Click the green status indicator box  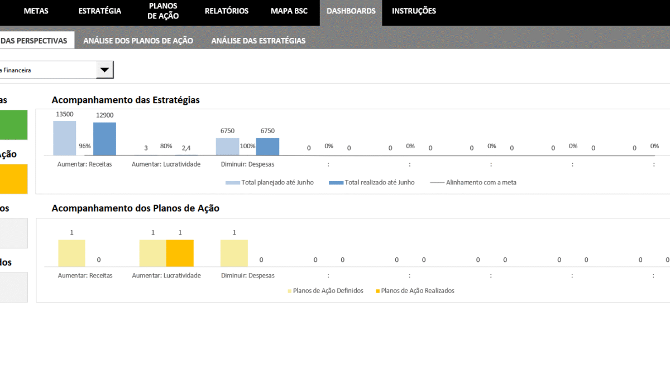[13, 124]
